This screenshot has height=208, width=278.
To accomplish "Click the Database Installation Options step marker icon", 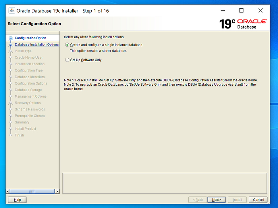I will point(11,44).
